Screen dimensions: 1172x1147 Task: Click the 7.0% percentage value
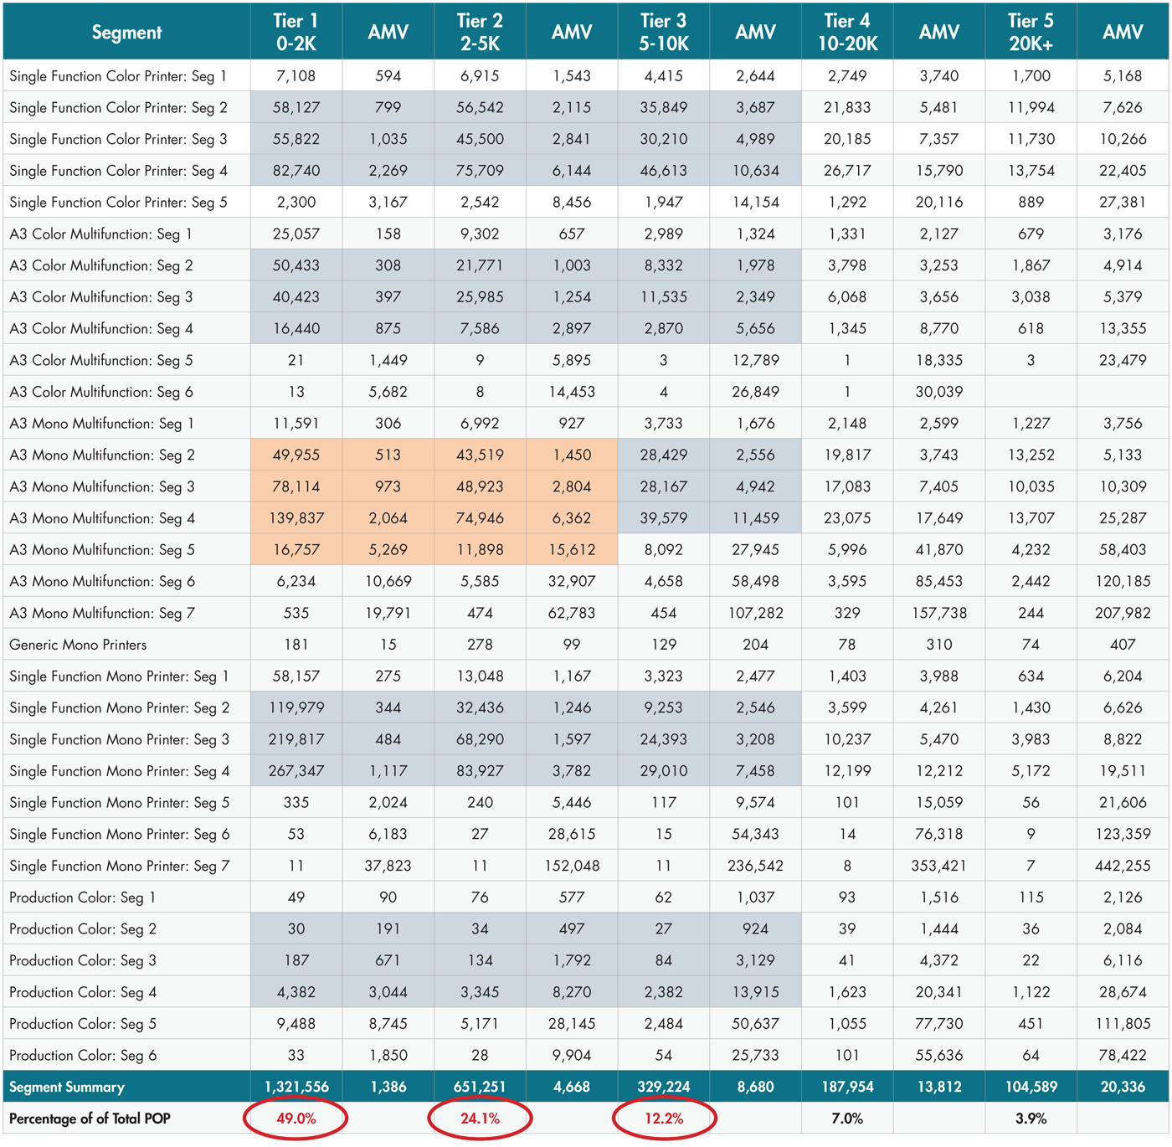pos(847,1119)
